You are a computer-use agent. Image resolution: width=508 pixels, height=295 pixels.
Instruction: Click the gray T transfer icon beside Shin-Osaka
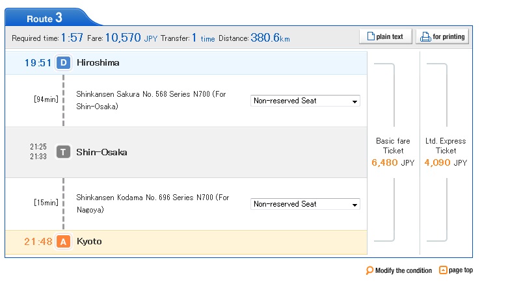point(64,151)
